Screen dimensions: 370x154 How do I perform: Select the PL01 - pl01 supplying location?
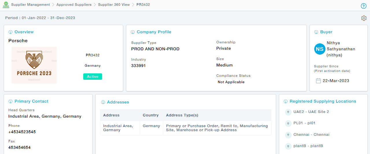coord(304,123)
